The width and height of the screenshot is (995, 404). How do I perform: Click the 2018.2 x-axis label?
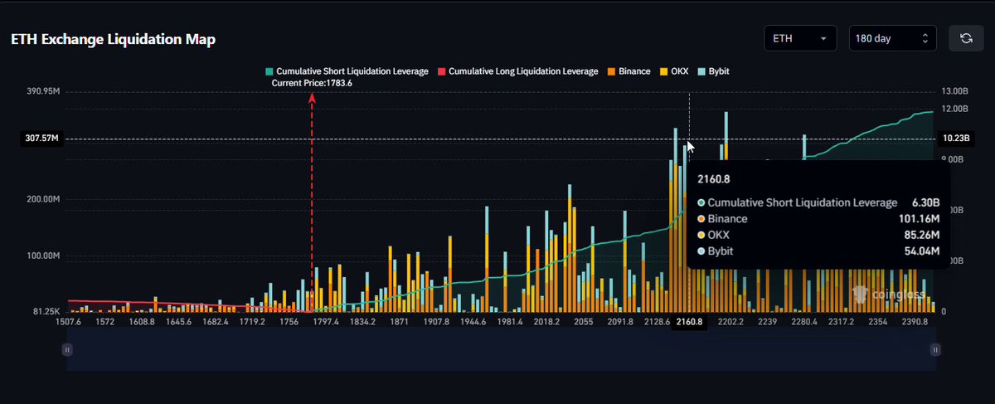pyautogui.click(x=546, y=322)
